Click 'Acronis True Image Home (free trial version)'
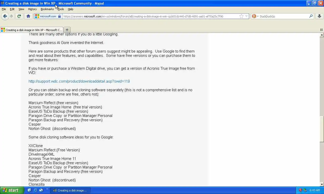The image size is (324, 194). [x=65, y=107]
